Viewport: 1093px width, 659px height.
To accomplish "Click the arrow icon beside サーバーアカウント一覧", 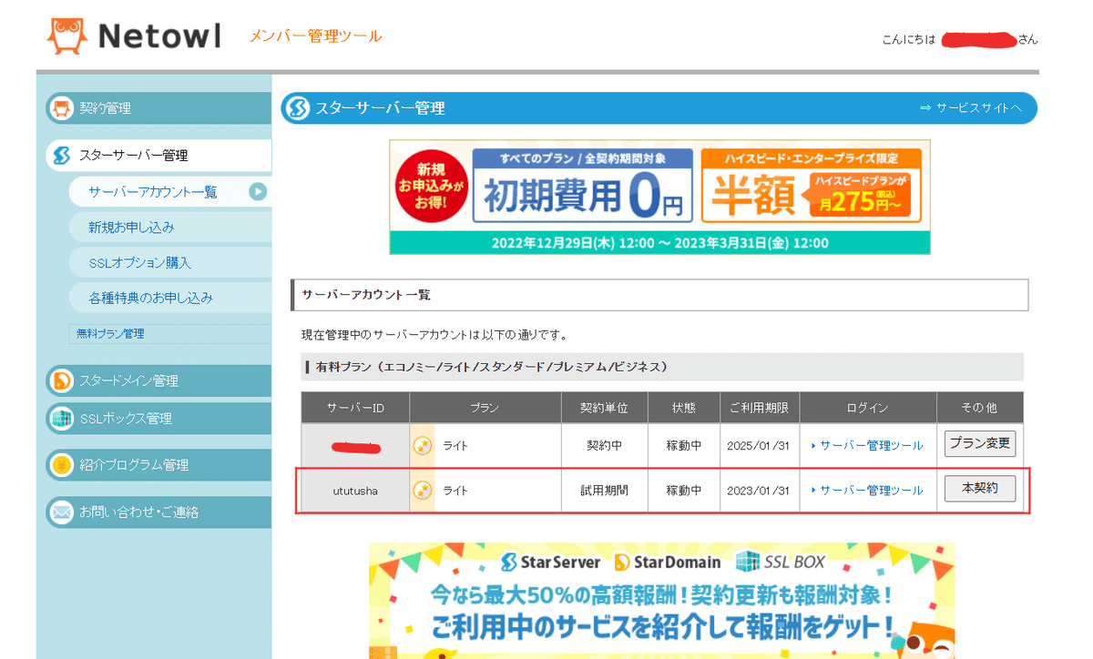I will pos(258,192).
